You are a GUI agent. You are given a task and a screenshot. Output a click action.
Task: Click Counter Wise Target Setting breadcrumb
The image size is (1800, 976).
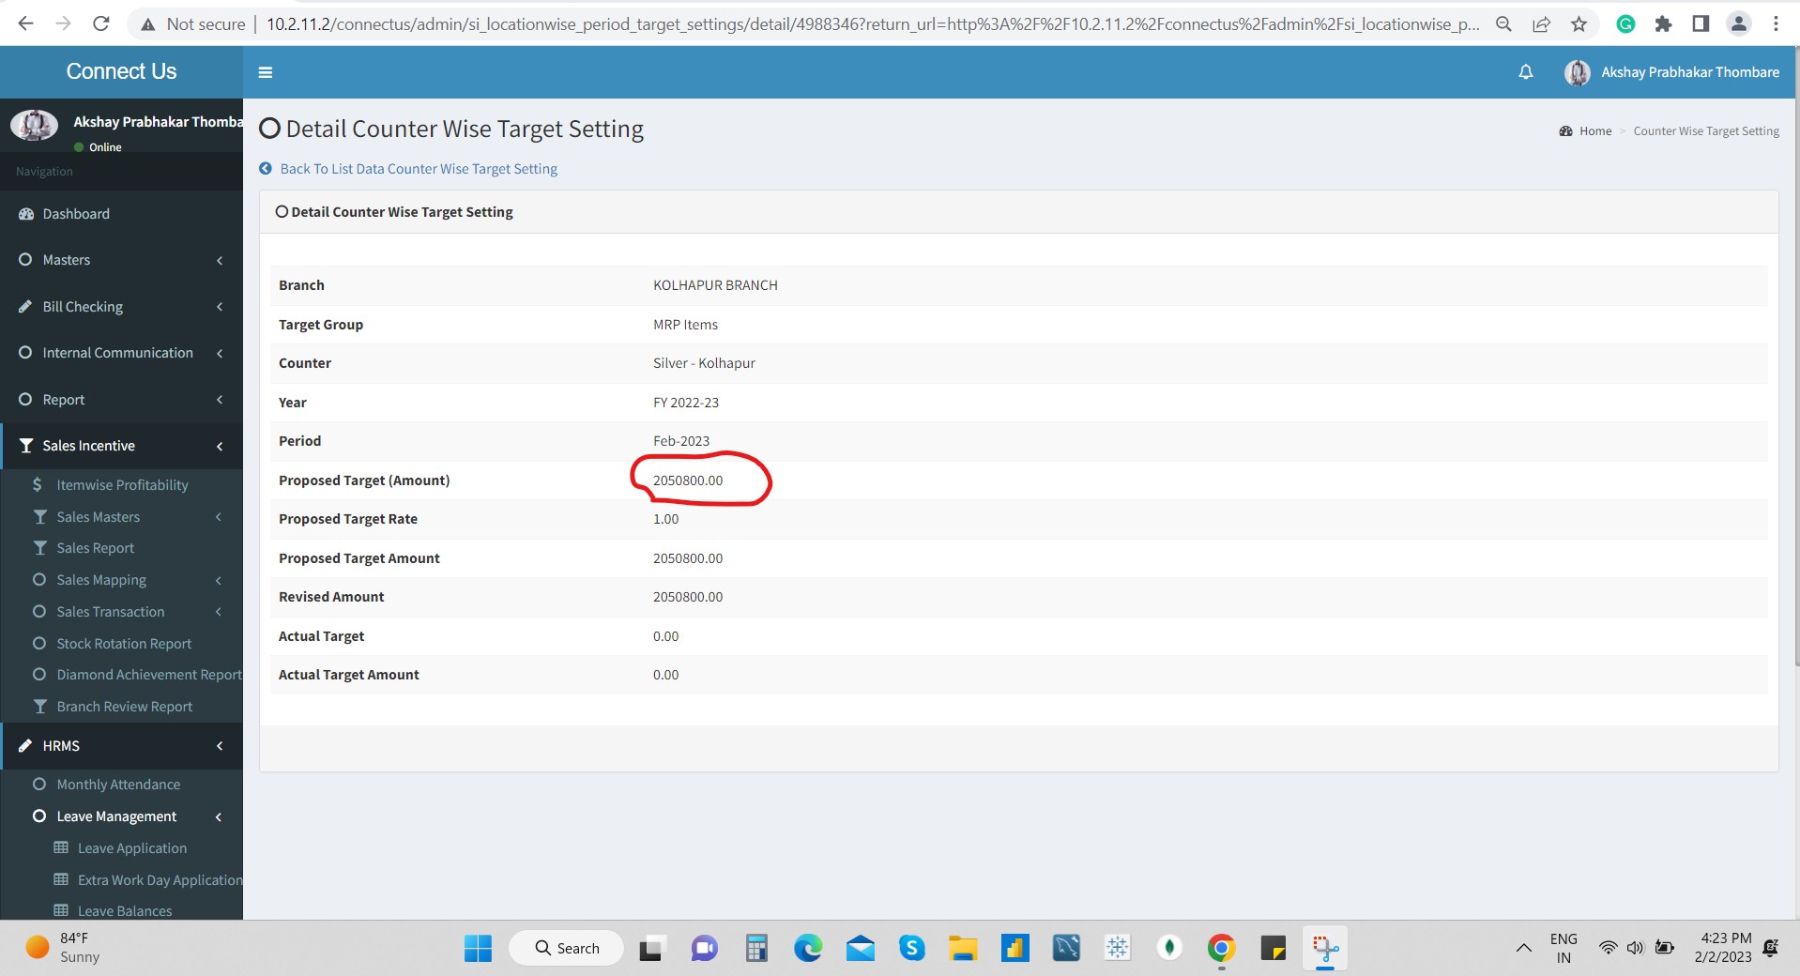tap(1706, 131)
